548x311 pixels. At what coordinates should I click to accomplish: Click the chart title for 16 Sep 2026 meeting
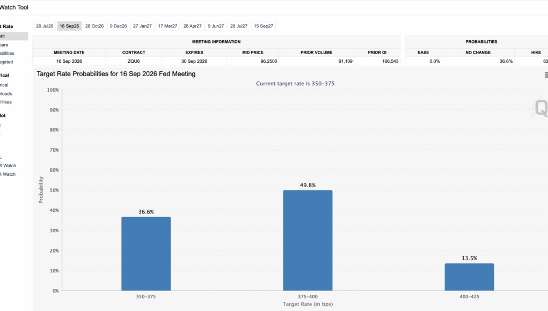[x=116, y=74]
